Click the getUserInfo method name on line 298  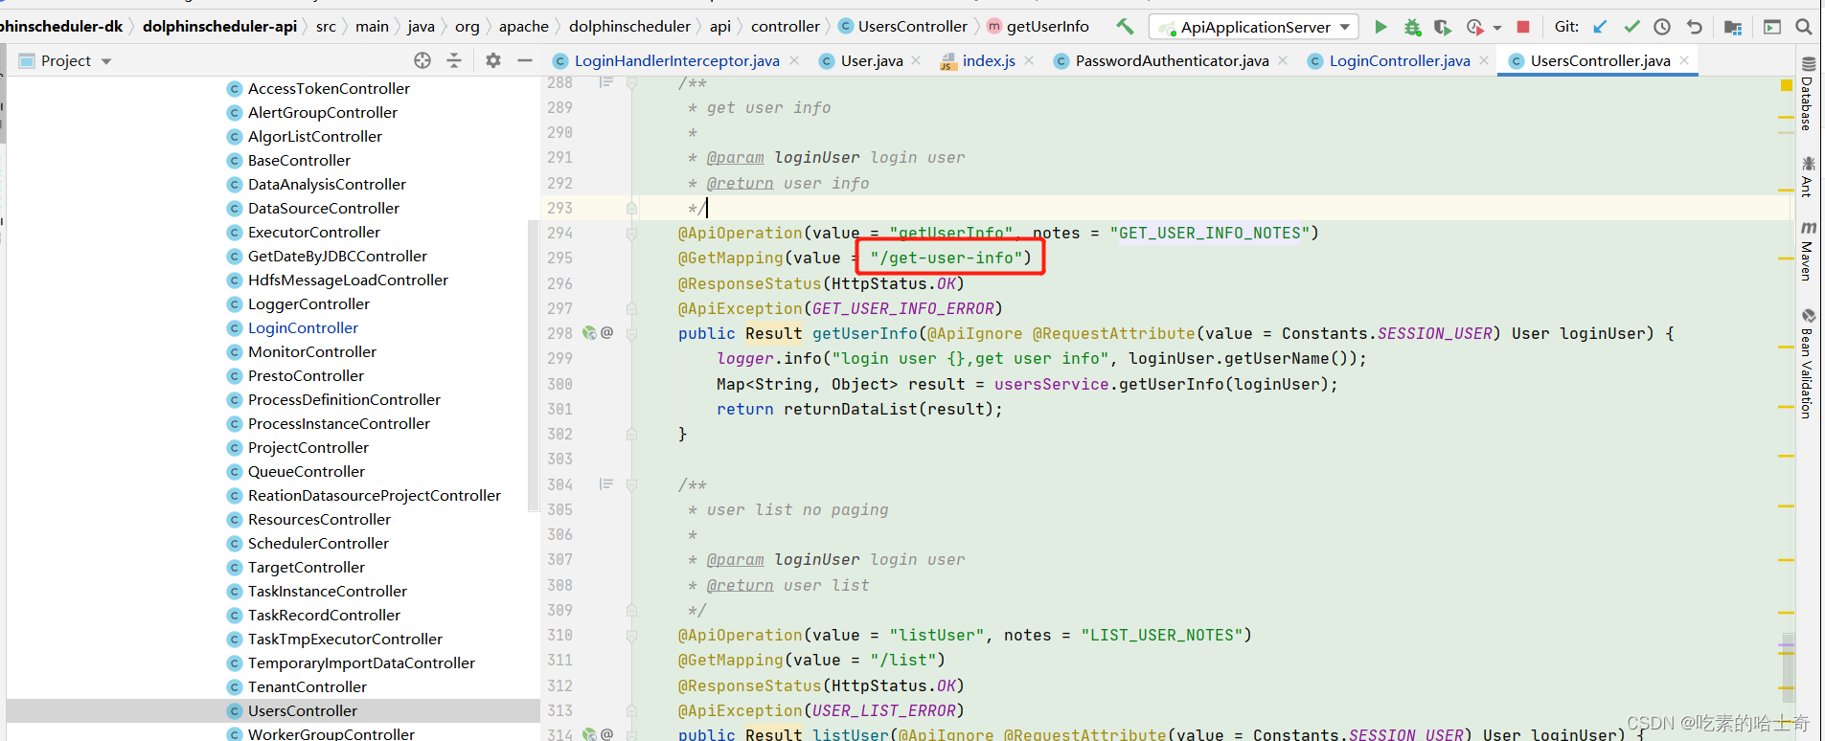pyautogui.click(x=865, y=333)
